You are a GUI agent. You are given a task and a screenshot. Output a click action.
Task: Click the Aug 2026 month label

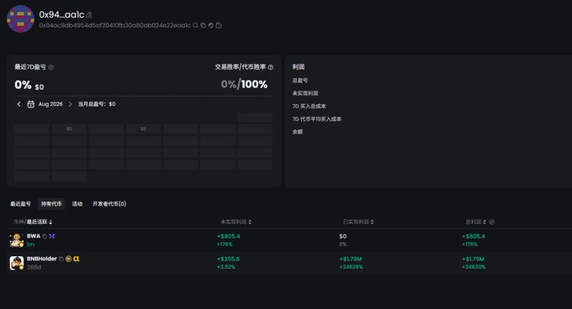tap(50, 104)
